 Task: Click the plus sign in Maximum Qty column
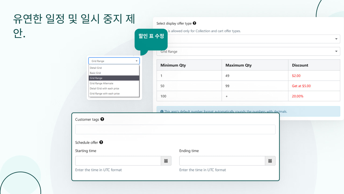pyautogui.click(x=227, y=96)
